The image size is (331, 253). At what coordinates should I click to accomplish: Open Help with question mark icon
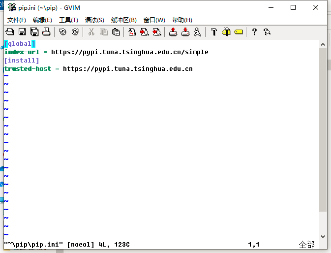[x=254, y=32]
